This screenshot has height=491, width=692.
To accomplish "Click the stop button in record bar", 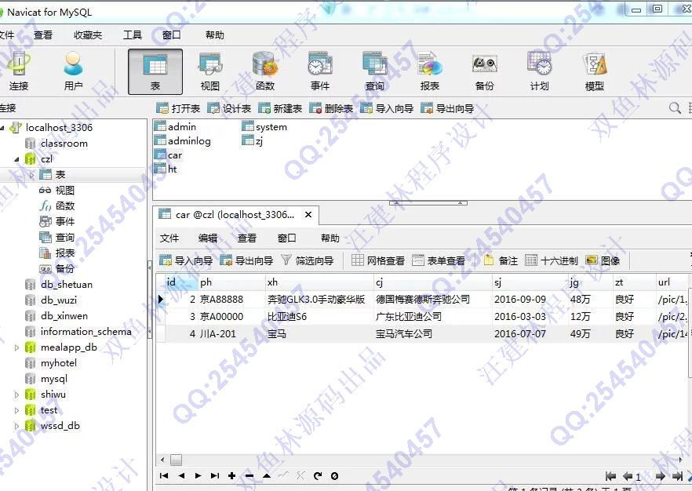I will 334,475.
